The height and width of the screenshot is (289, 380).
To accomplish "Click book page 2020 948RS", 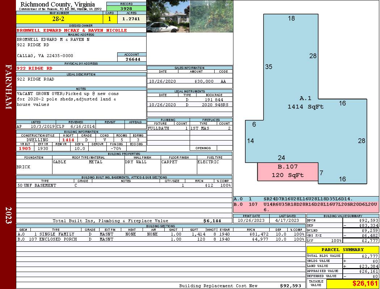I will pos(215,105).
